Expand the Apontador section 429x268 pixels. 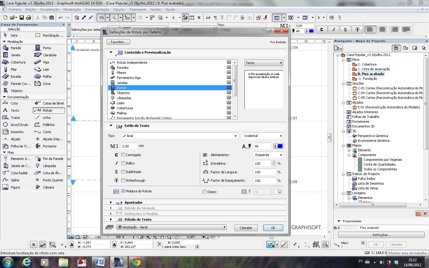tap(111, 202)
